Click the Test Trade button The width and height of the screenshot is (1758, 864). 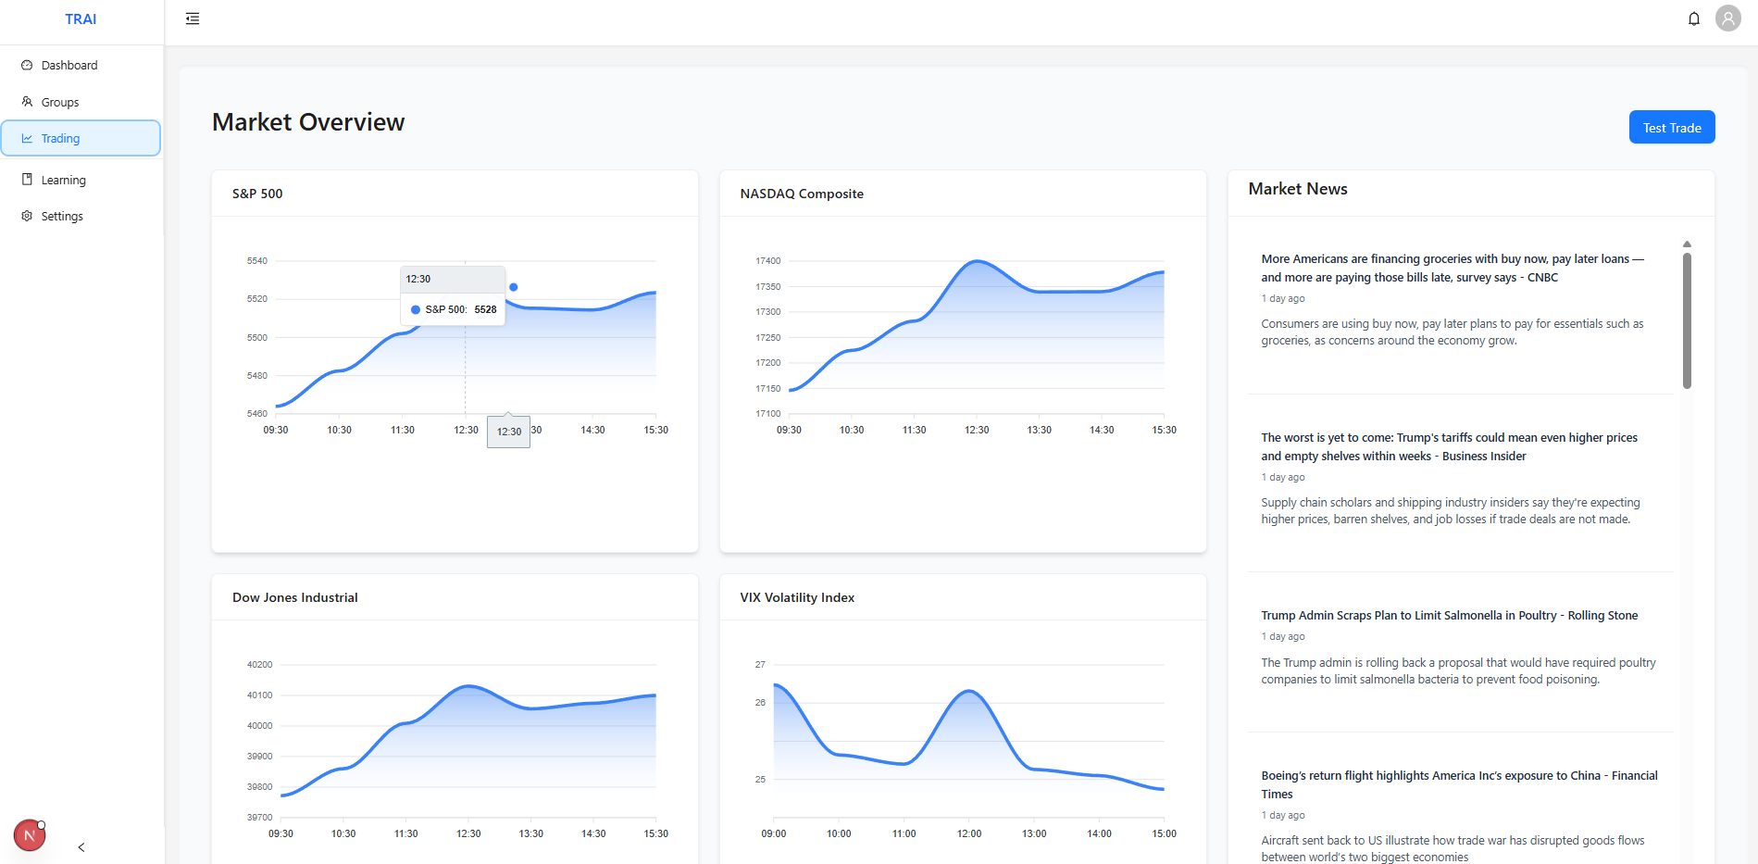1672,128
